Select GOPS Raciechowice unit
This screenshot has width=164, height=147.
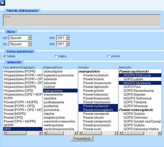pyautogui.click(x=140, y=91)
